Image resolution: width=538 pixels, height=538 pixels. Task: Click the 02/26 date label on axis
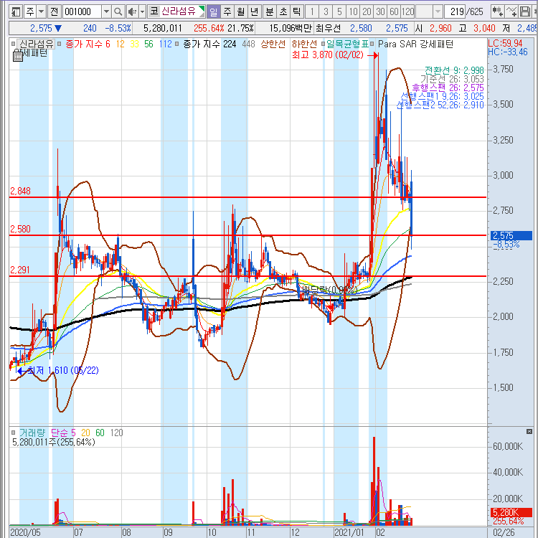pyautogui.click(x=504, y=532)
